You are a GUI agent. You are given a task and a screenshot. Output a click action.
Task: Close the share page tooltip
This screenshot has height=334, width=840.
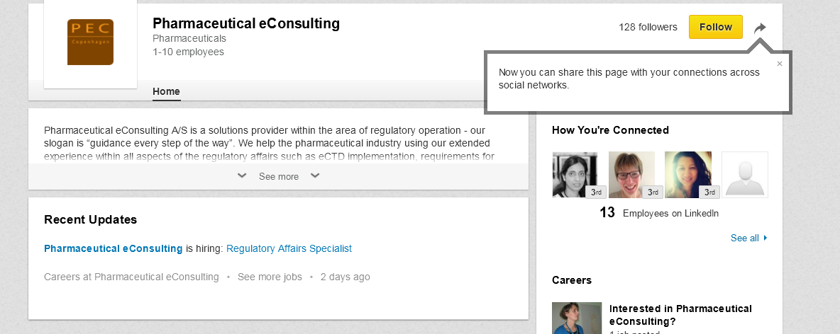[x=780, y=64]
